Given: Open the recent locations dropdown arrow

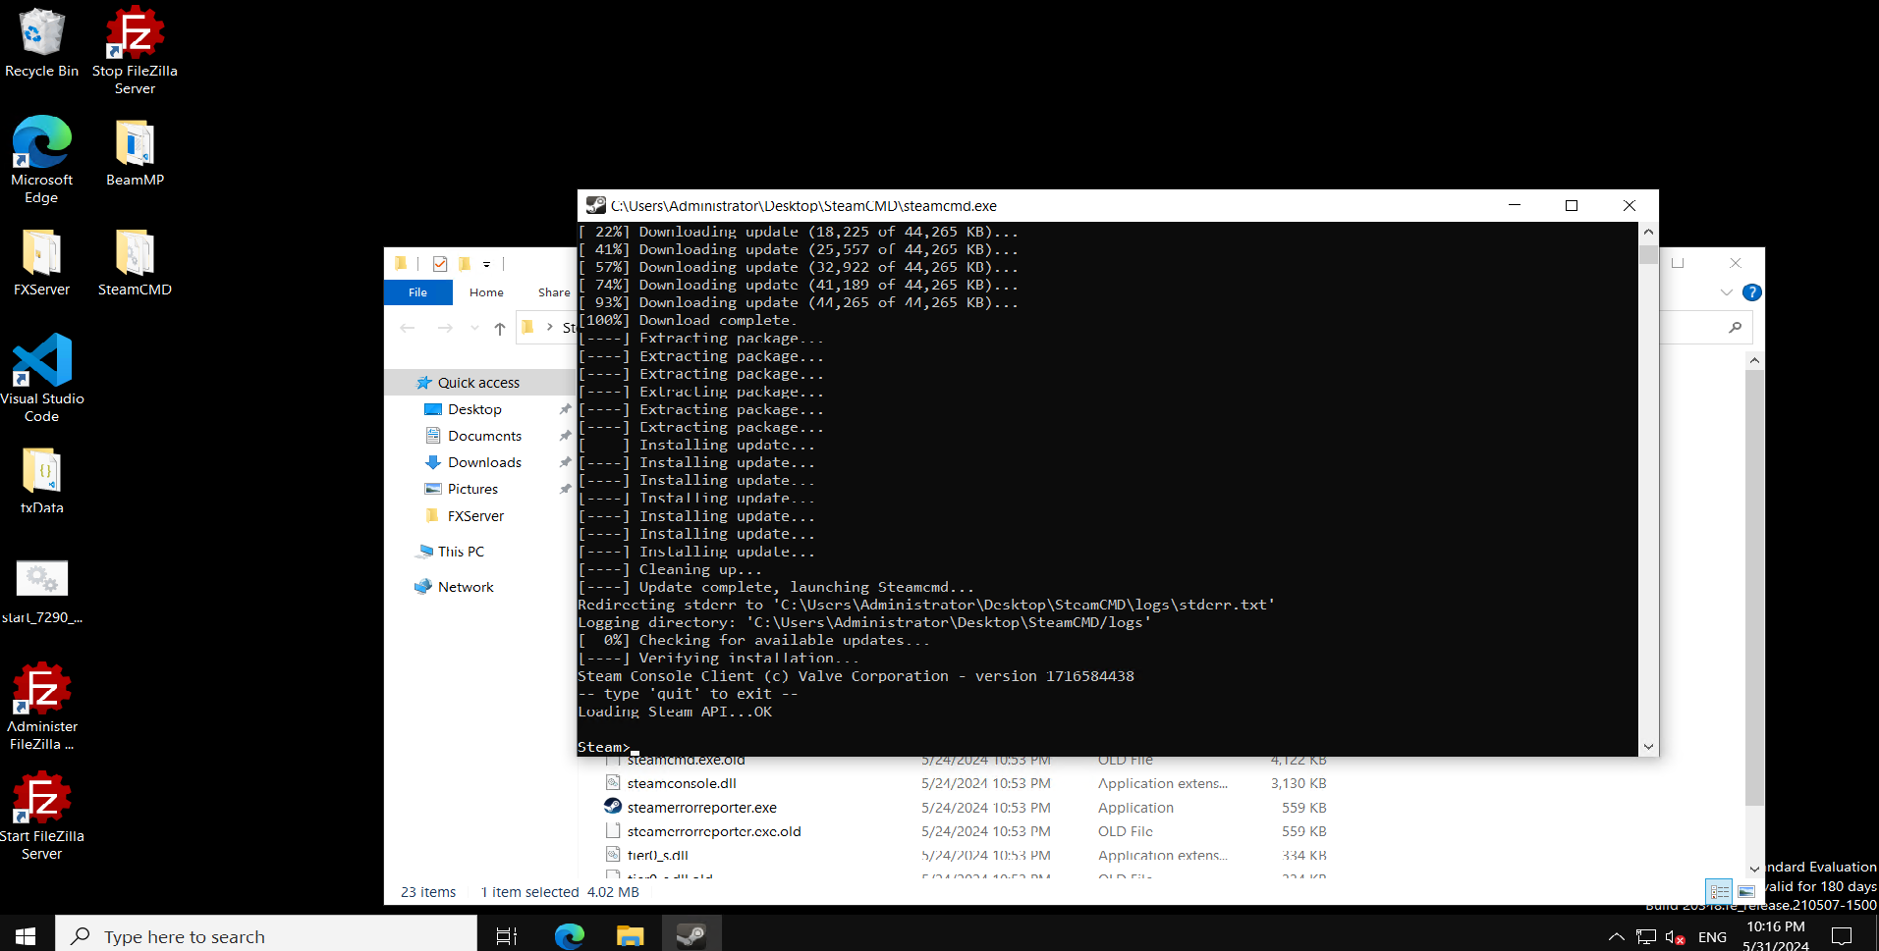Looking at the screenshot, I should pos(474,328).
